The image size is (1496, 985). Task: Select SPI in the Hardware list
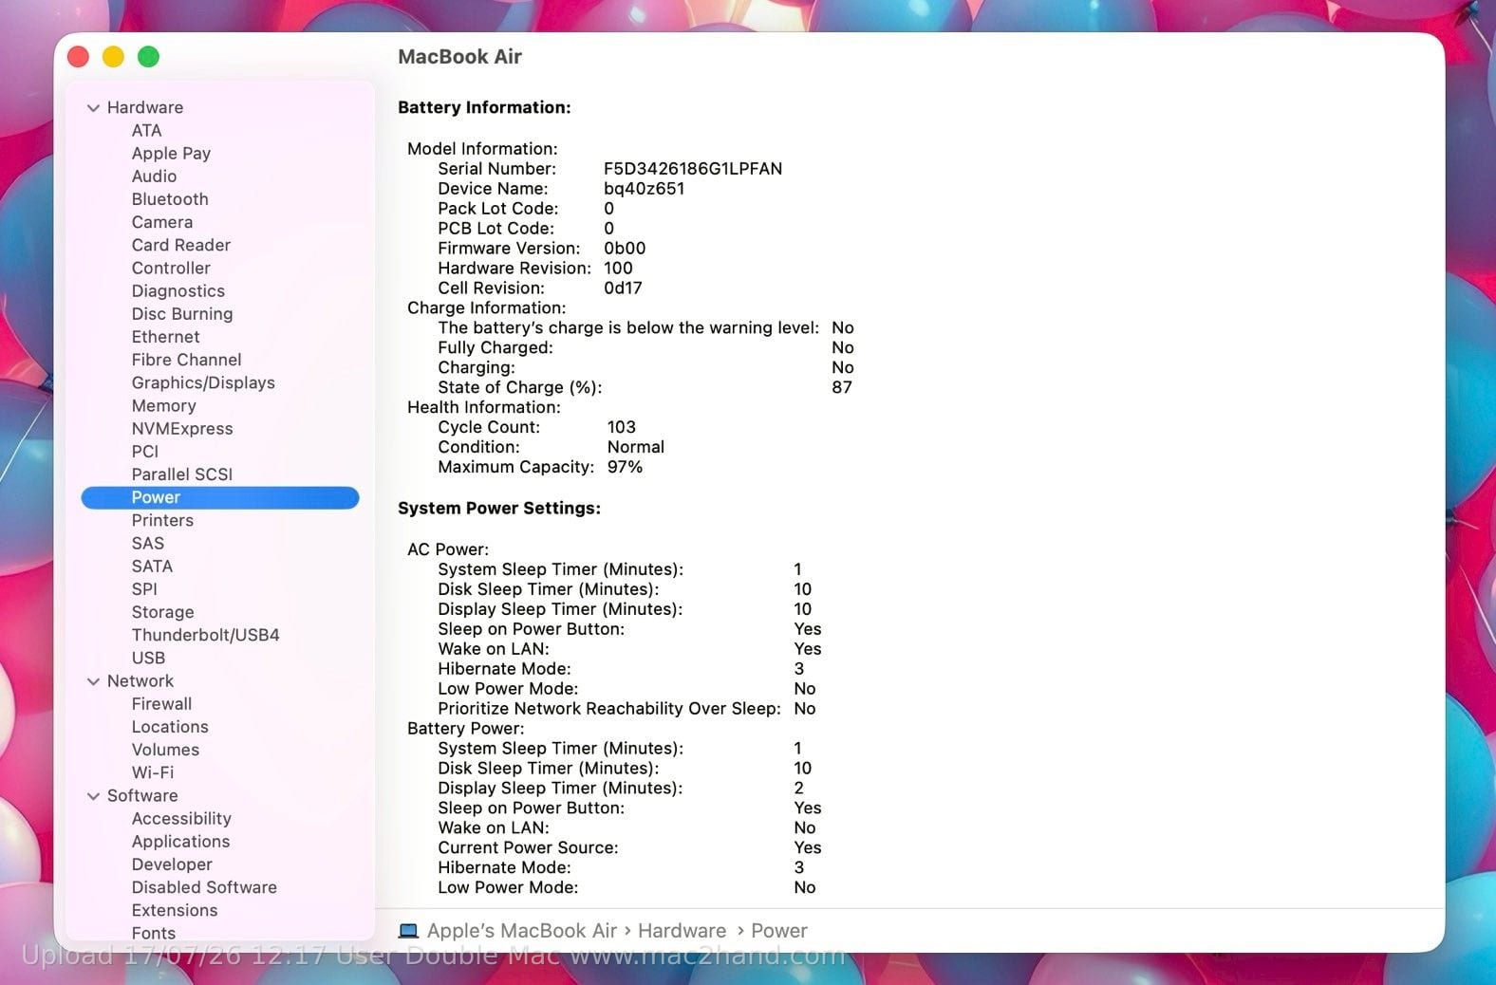click(144, 589)
